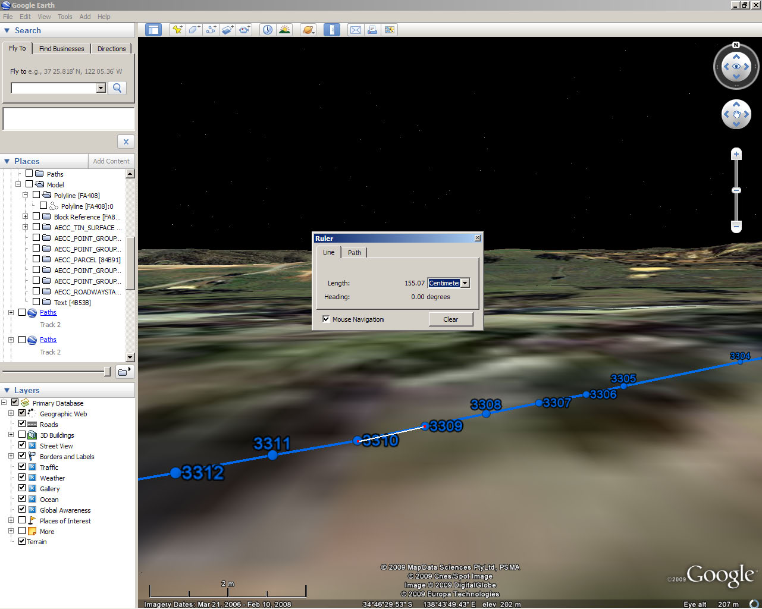
Task: Click the hand in the Move joystick
Action: click(x=736, y=114)
